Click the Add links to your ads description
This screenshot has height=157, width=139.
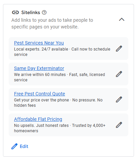52,23
